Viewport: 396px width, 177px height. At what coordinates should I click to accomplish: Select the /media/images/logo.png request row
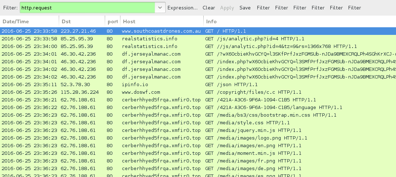pyautogui.click(x=256, y=138)
